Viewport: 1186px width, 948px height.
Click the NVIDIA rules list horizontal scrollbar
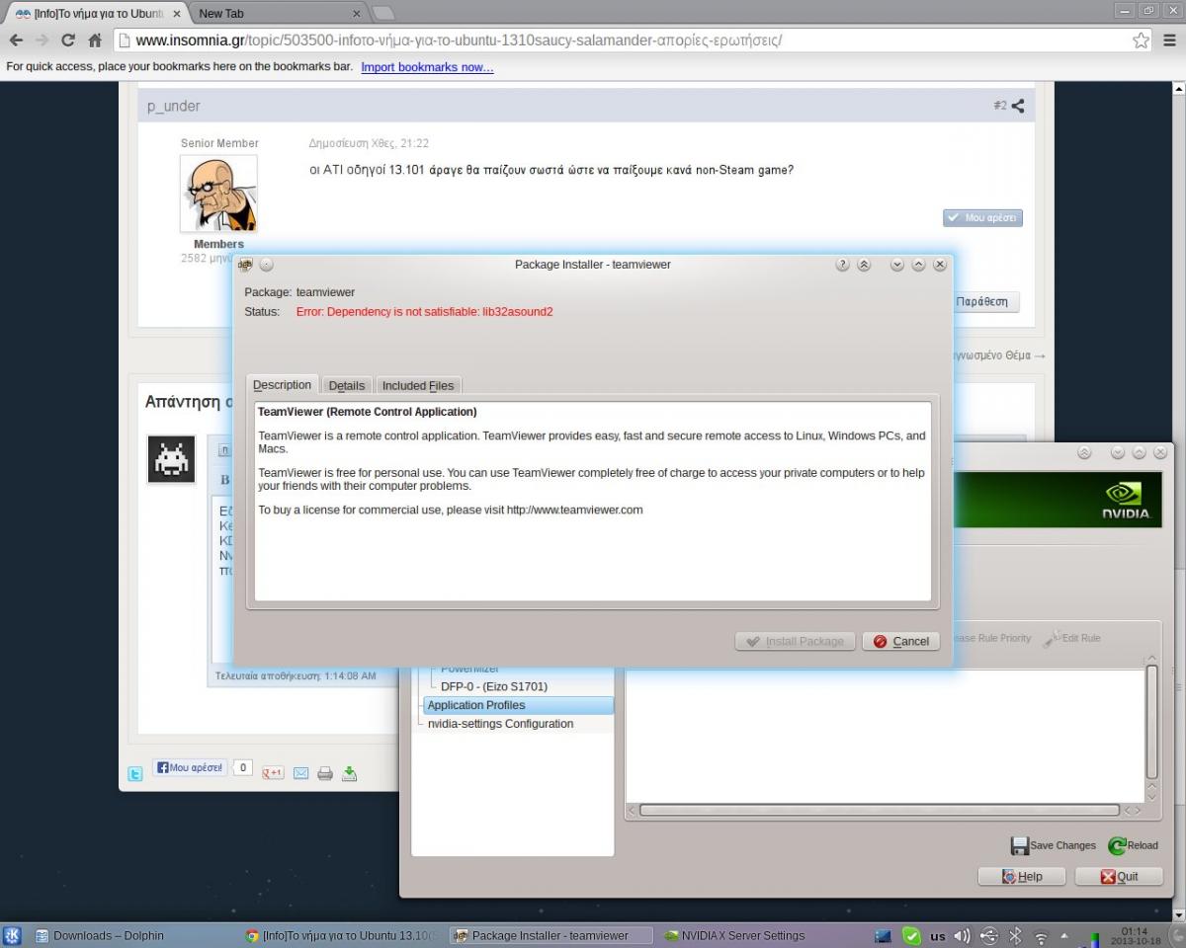[880, 810]
